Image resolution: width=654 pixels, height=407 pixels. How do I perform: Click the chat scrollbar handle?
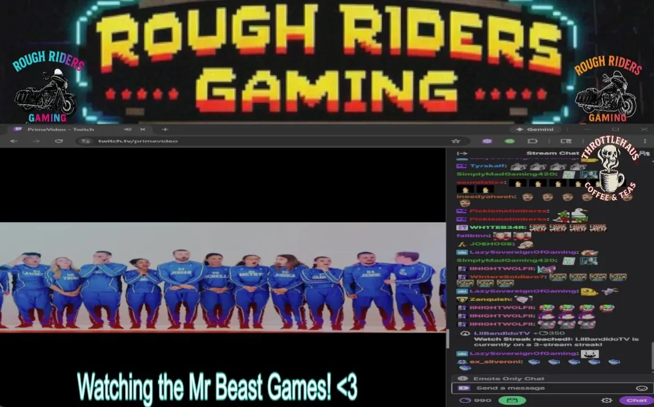tap(652, 356)
